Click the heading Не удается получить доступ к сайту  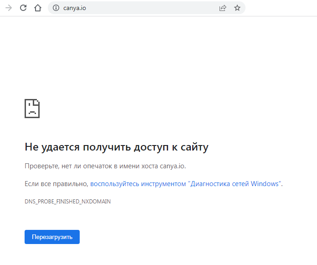pyautogui.click(x=116, y=147)
